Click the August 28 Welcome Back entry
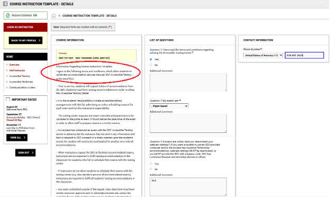This screenshot has height=197, width=330. (x=17, y=108)
